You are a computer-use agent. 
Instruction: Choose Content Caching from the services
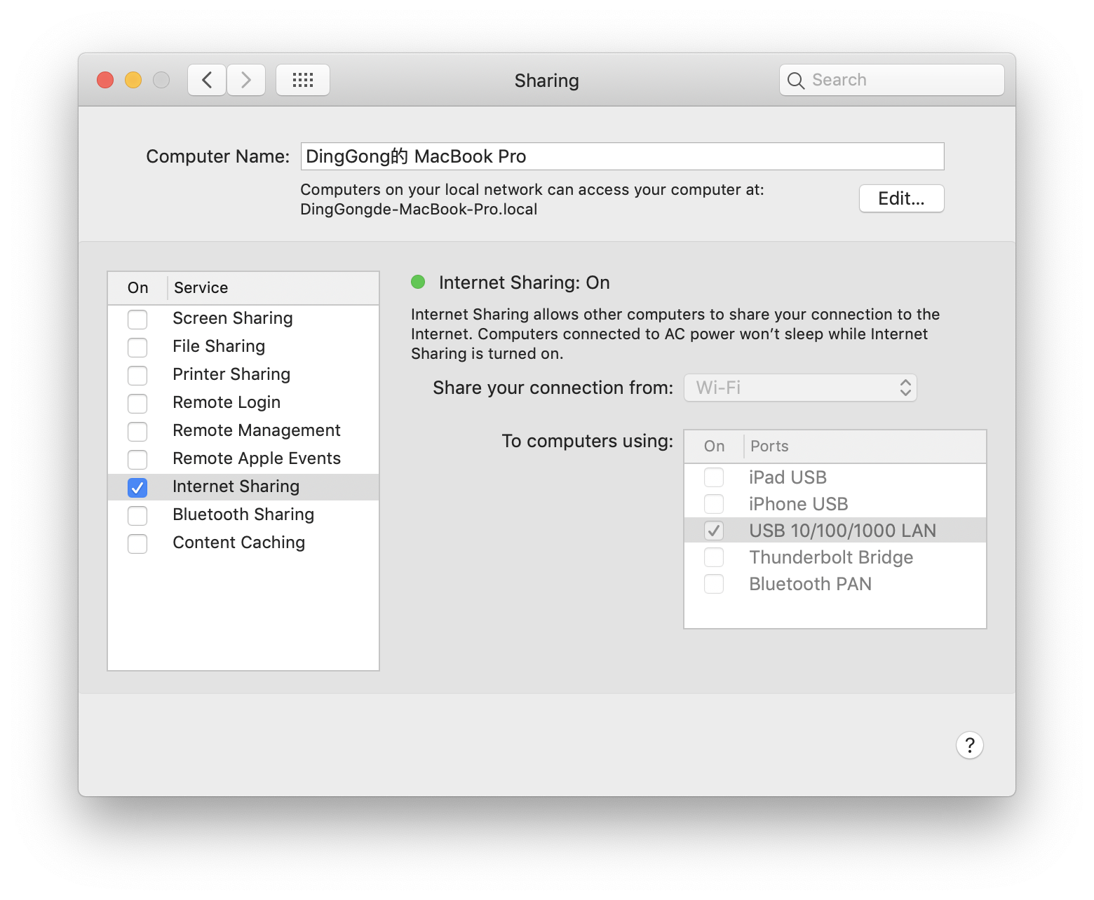pyautogui.click(x=238, y=543)
